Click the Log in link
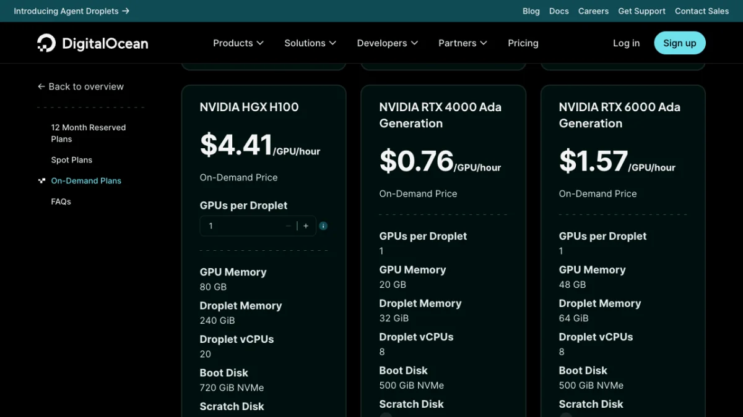This screenshot has width=743, height=417. 627,43
